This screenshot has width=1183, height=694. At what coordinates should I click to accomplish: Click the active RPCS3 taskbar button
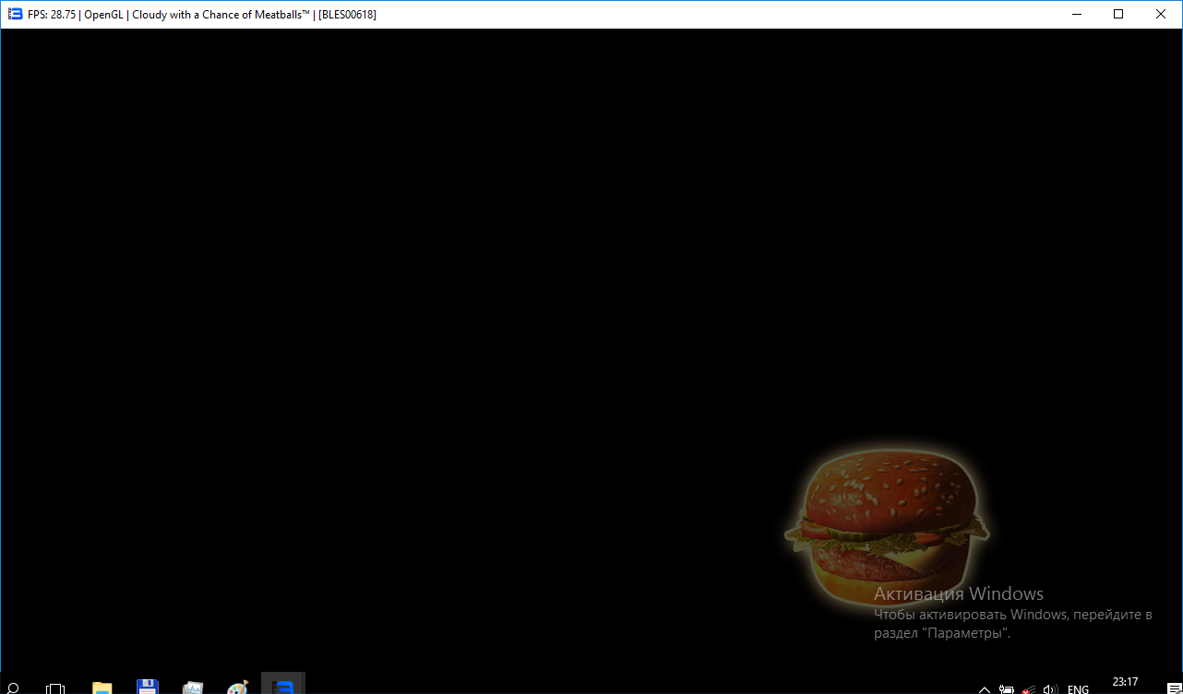pos(283,684)
